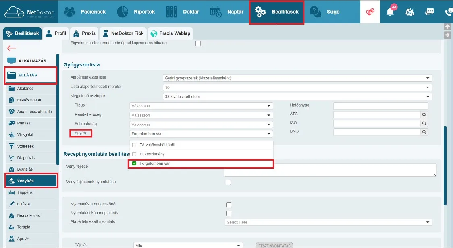Switch to NetDoktor Fiók tab
Screen dimensions: 453x248
123,33
